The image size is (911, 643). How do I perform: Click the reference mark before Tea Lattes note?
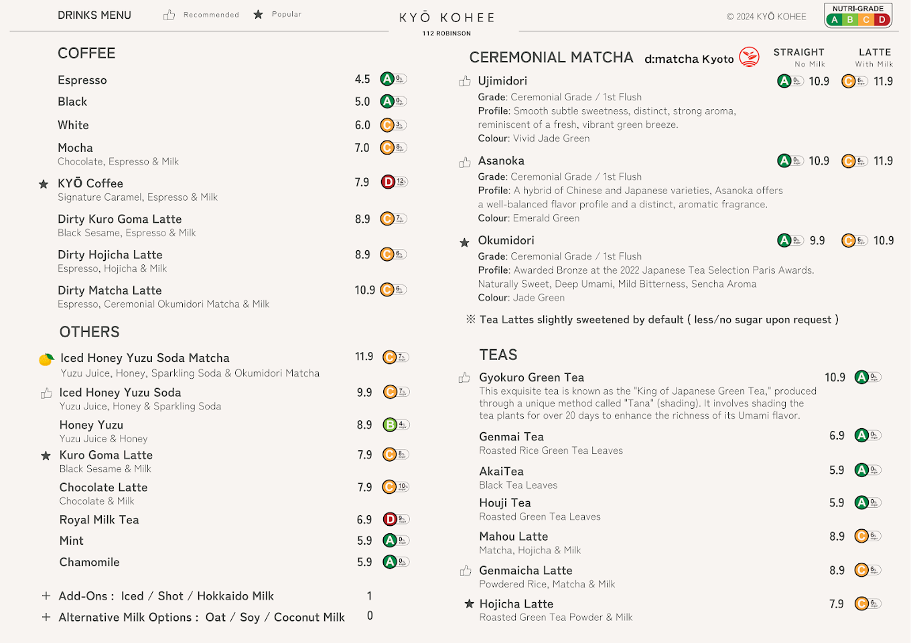coord(471,319)
